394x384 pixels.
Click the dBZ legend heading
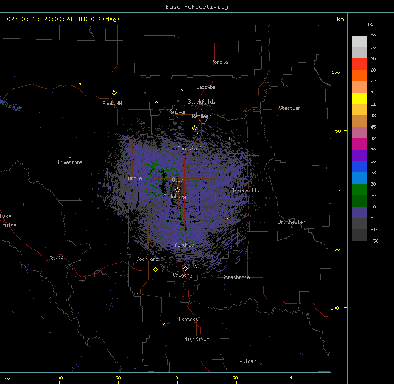pos(371,24)
